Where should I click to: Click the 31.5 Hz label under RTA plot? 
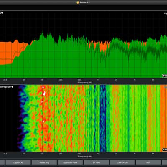(x=5, y=80)
